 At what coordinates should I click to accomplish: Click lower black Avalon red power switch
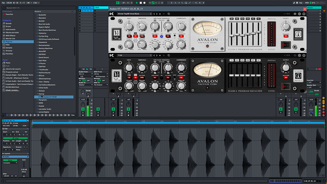(286, 86)
